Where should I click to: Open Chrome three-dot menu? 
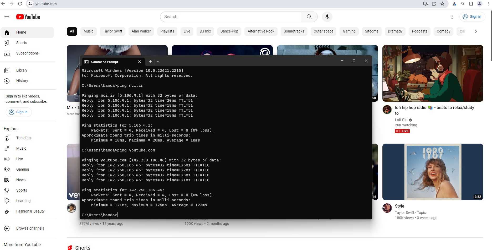(x=488, y=4)
